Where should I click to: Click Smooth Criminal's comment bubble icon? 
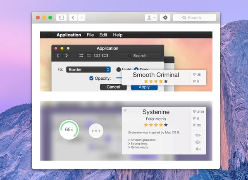point(194,81)
